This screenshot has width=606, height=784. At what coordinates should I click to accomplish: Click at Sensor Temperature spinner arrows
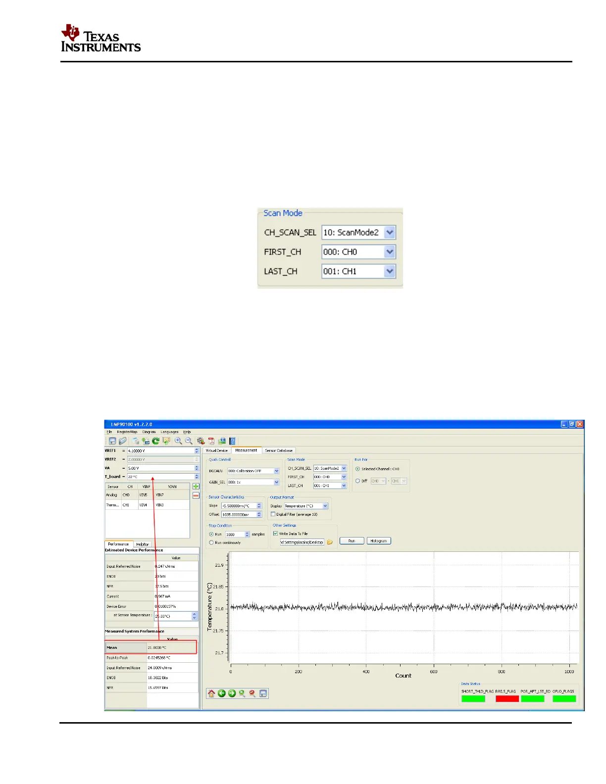[x=194, y=616]
